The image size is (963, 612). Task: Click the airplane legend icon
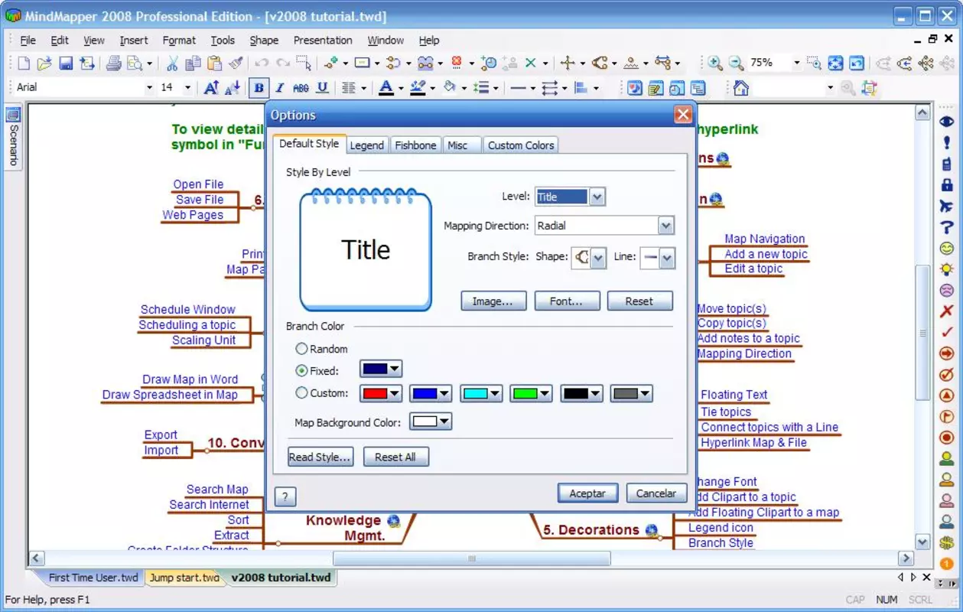pos(947,207)
